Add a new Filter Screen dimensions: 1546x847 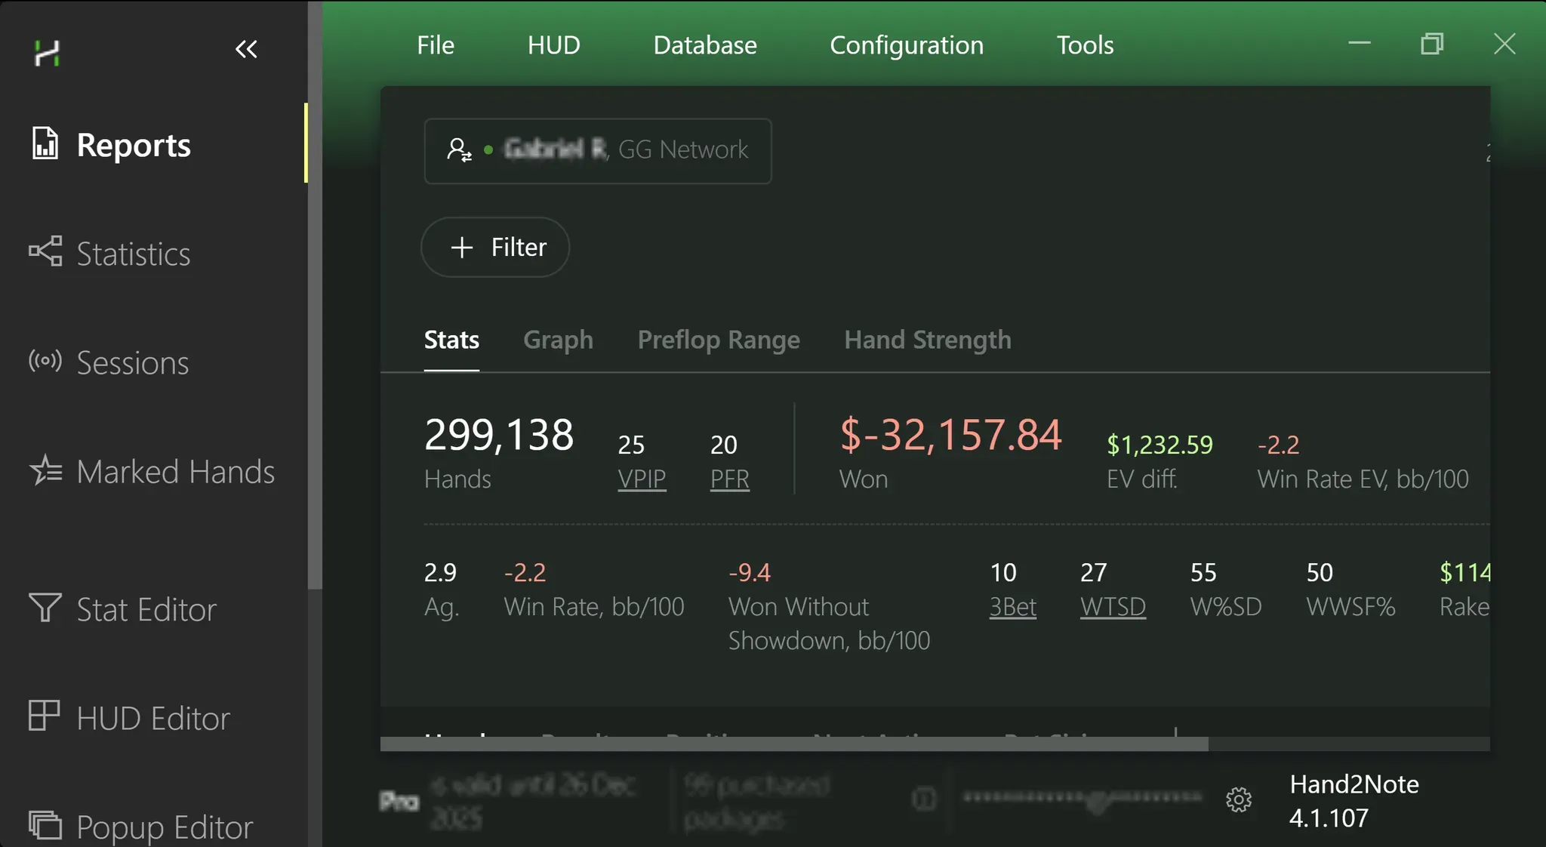click(495, 247)
